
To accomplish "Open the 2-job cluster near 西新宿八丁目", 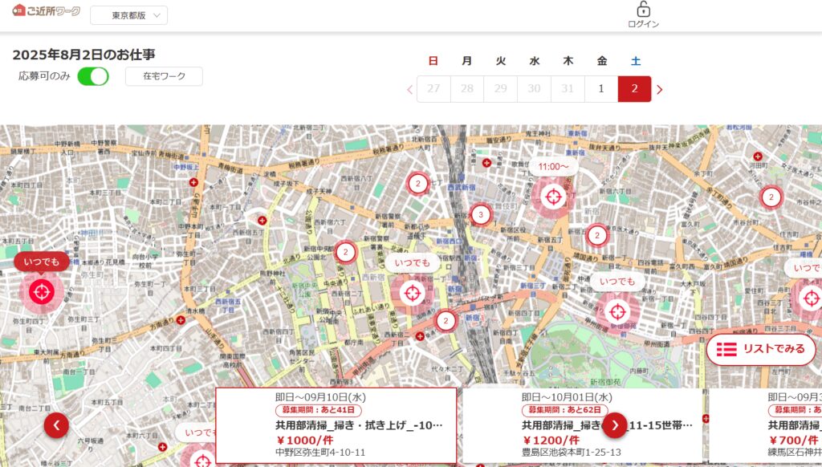I will 417,184.
